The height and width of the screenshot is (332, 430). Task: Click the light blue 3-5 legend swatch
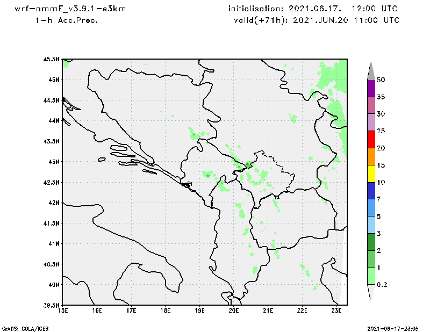(371, 225)
